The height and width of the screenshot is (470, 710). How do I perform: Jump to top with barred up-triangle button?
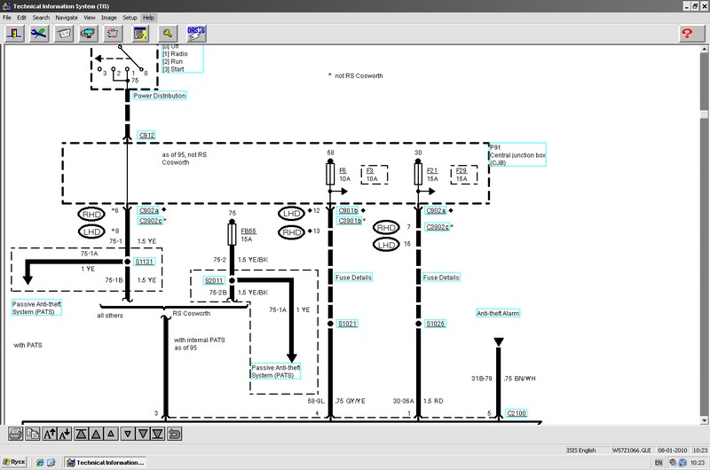82,434
